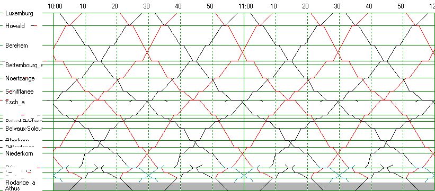Click the 20 minute mark after 11:00
The width and height of the screenshot is (435, 191).
click(305, 6)
